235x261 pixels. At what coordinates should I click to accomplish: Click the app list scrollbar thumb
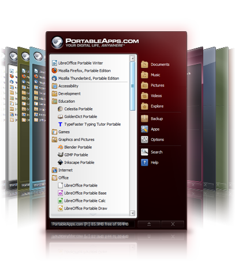[132, 86]
